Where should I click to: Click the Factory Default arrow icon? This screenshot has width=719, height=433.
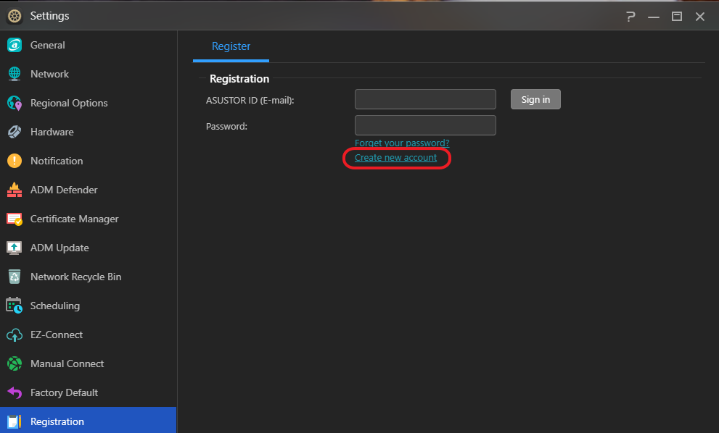coord(15,392)
